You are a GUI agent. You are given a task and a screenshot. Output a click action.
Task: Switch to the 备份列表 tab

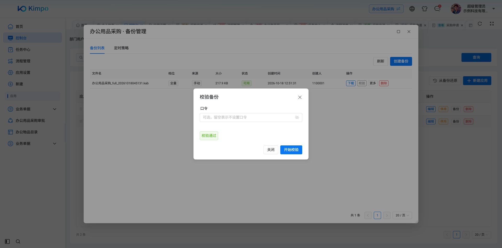click(97, 48)
